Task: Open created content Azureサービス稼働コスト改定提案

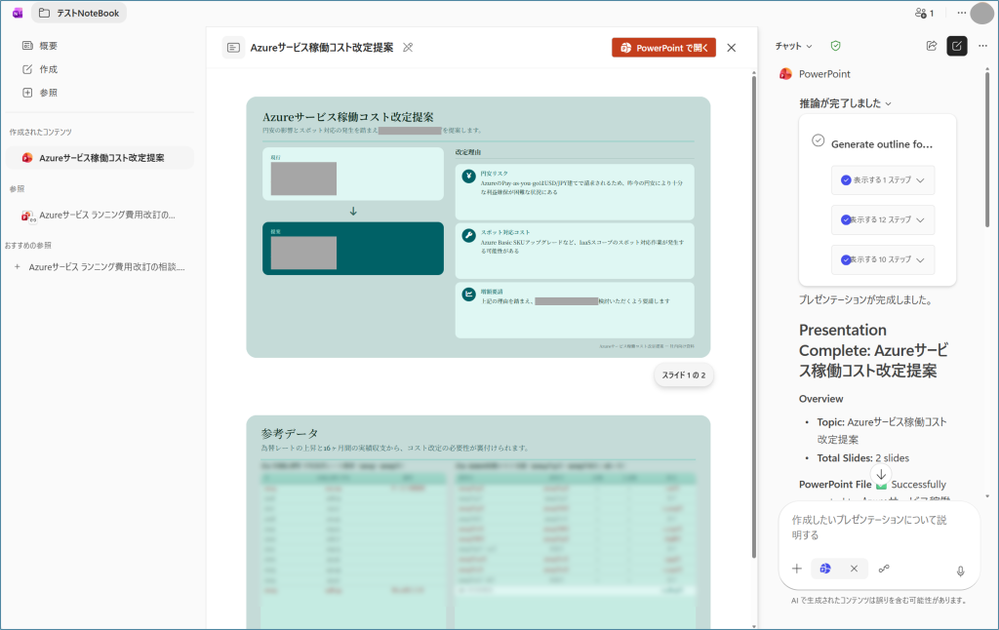Action: tap(100, 158)
